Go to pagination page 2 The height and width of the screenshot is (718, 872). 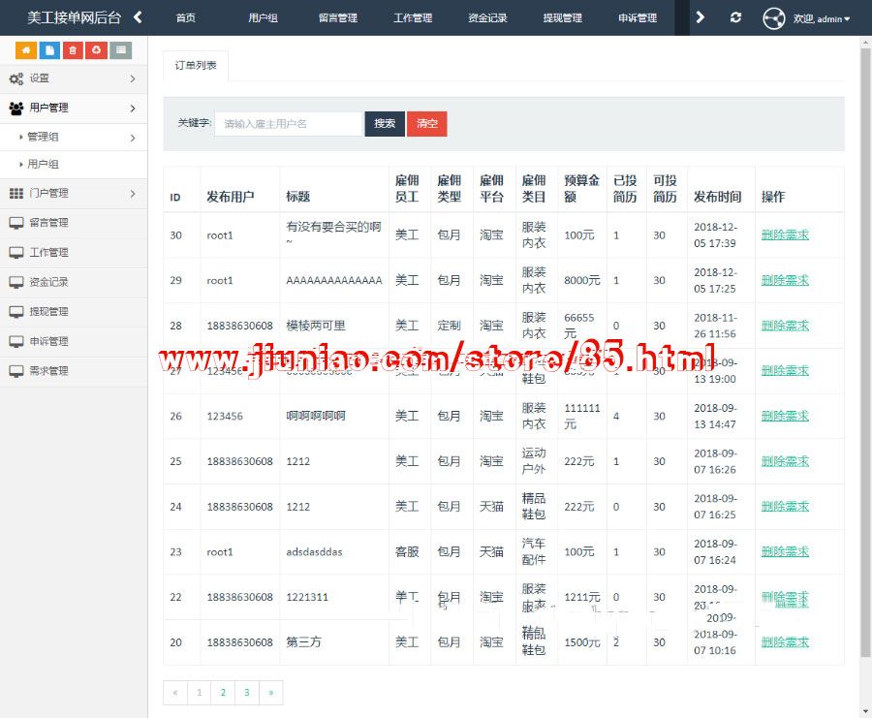(x=223, y=693)
